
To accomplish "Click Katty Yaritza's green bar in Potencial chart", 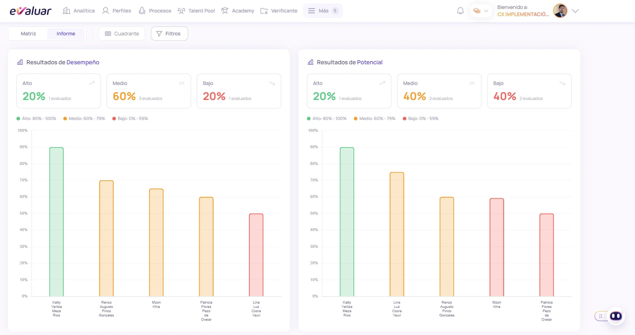I will [347, 222].
